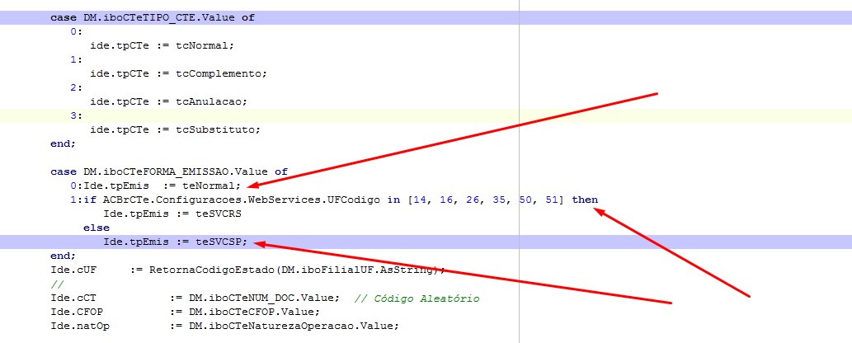
Task: Click 'DM.iboCTeCFOP.Value;' expression
Action: 254,312
